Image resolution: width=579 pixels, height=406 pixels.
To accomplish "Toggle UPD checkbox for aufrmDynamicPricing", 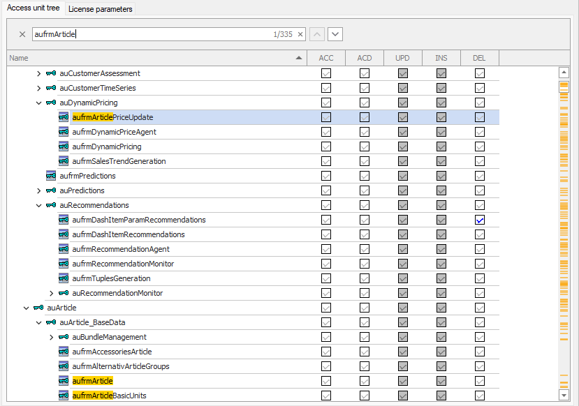I will pyautogui.click(x=403, y=146).
